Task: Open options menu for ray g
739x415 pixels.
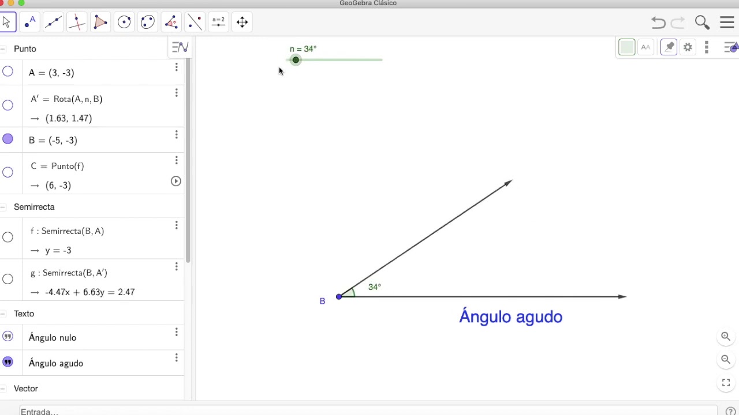Action: click(x=176, y=267)
